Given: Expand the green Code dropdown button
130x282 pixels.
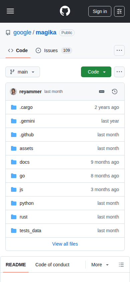Looking at the screenshot, I should click(x=96, y=72).
